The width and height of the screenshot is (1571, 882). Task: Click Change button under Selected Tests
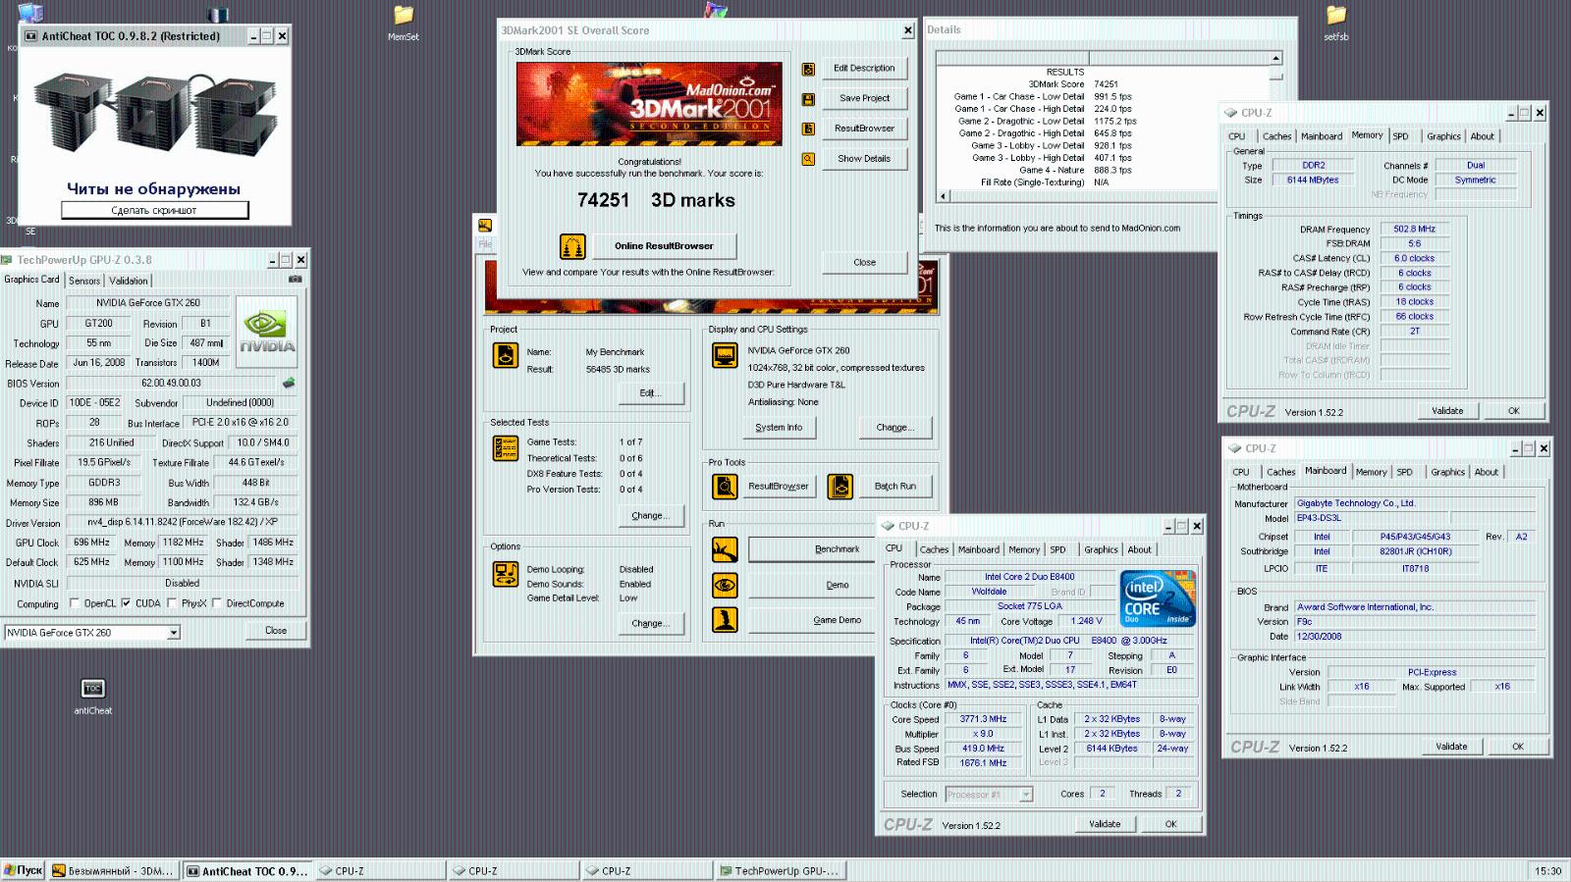[x=650, y=516]
